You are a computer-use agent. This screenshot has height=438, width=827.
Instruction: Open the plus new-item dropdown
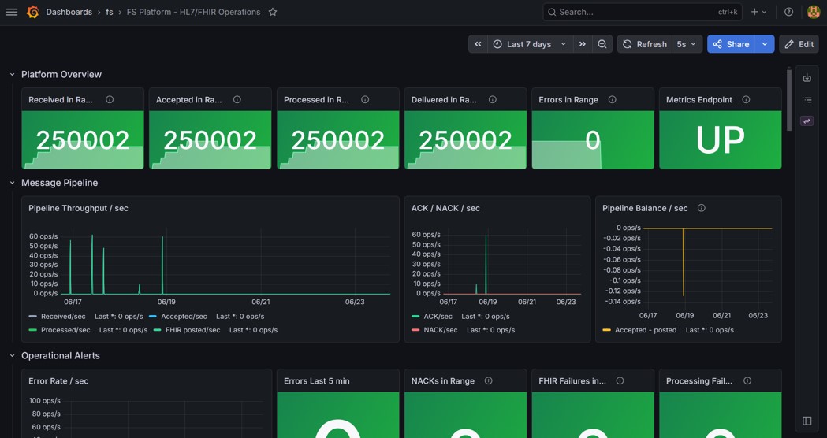point(759,12)
